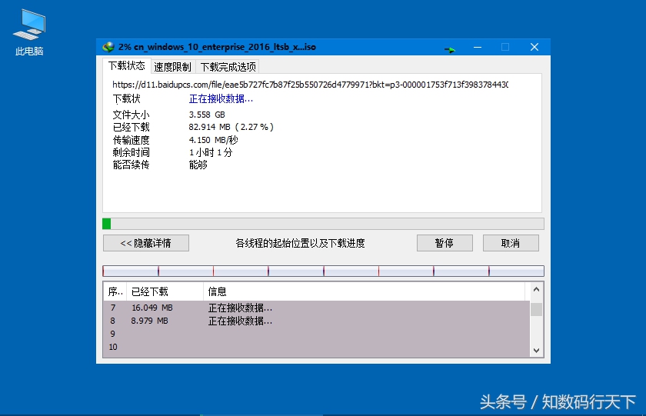Viewport: 646px width, 416px height.
Task: Open the 此电脑 desktop icon
Action: tap(29, 32)
